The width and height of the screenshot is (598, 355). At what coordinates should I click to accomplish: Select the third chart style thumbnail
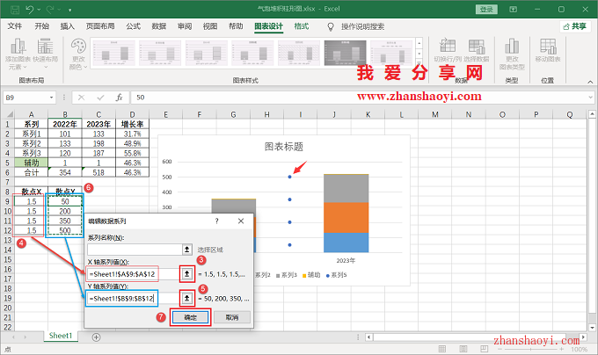(207, 53)
